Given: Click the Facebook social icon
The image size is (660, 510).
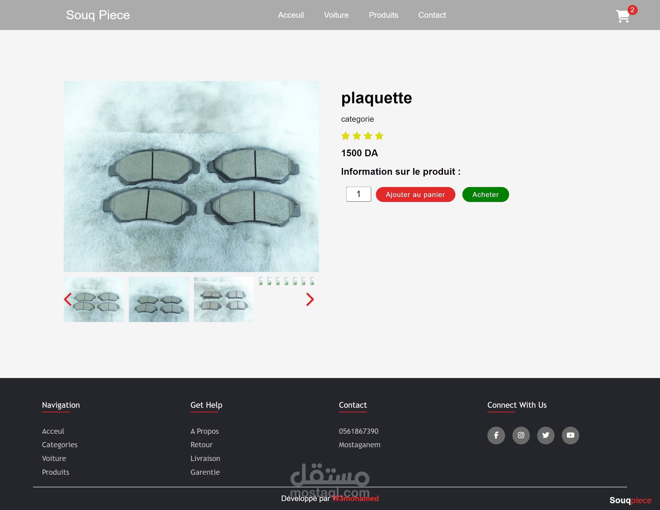Looking at the screenshot, I should pos(496,435).
